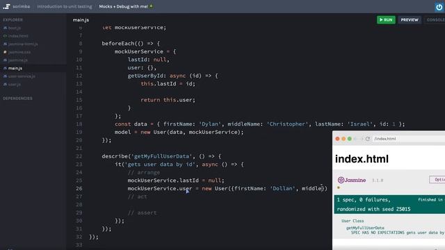Open user-service.js in the explorer
The height and width of the screenshot is (250, 445).
(x=22, y=76)
